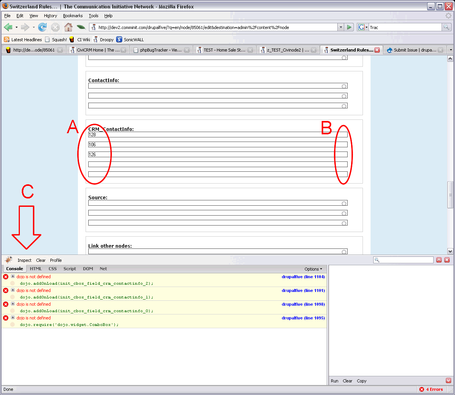Image resolution: width=455 pixels, height=395 pixels.
Task: Switch to TEST - Home Sale tab
Action: (225, 50)
